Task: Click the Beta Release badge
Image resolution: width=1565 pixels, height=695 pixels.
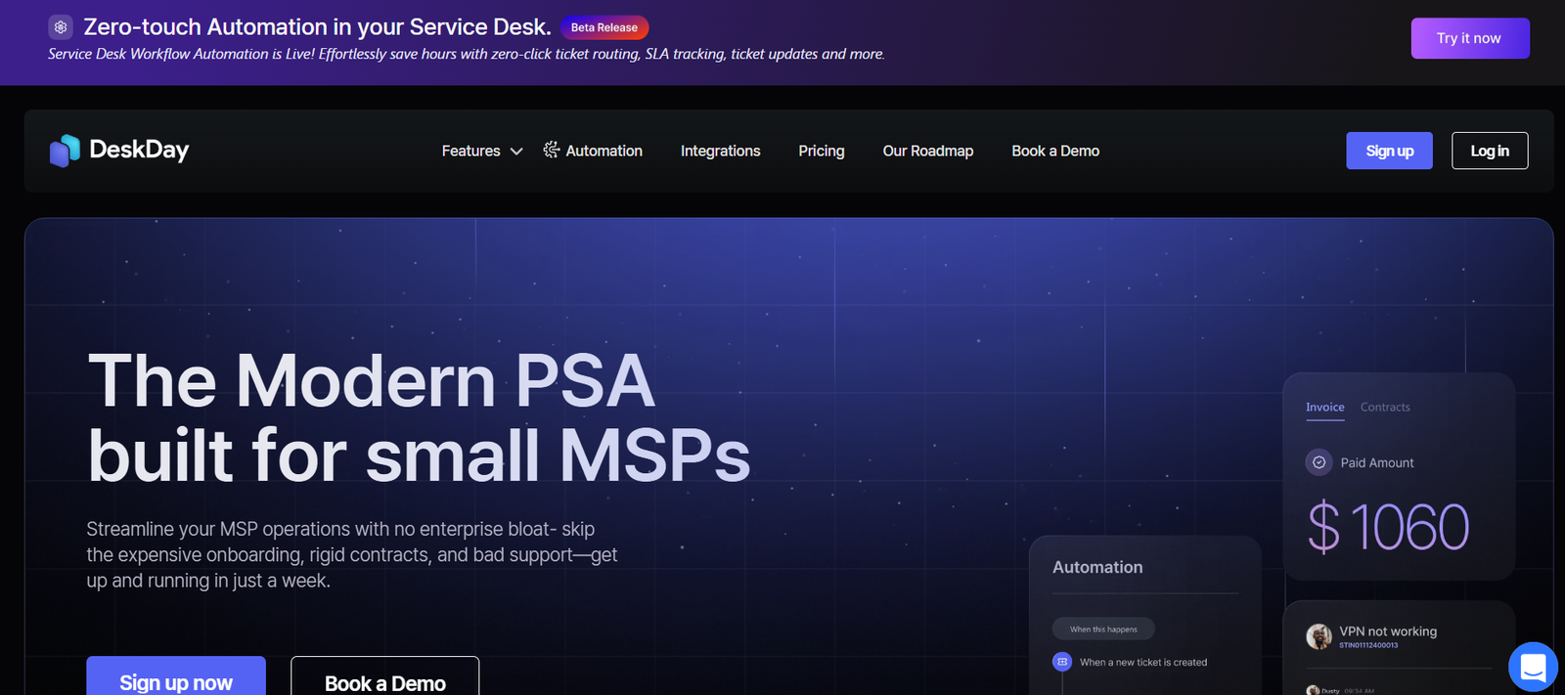Action: pyautogui.click(x=604, y=27)
